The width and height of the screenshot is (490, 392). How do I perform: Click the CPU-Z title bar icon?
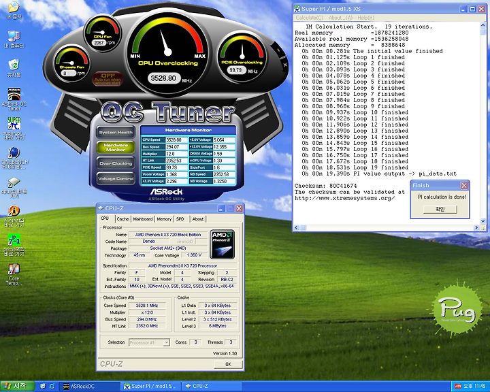click(x=101, y=208)
